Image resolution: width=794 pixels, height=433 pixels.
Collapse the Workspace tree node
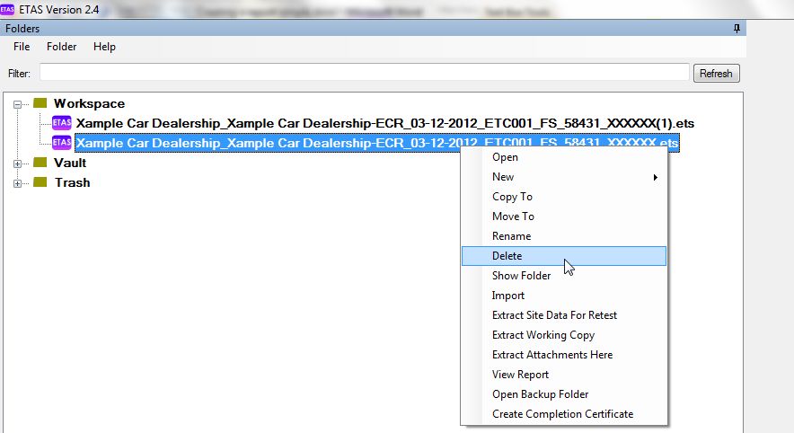(x=18, y=104)
